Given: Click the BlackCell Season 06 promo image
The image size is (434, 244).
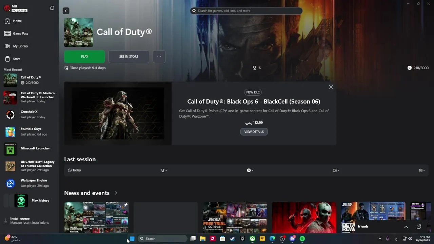Looking at the screenshot, I should click(x=118, y=113).
